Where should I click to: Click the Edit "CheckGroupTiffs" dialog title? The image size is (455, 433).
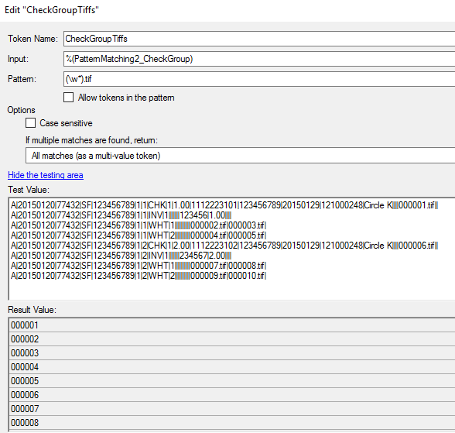(52, 10)
